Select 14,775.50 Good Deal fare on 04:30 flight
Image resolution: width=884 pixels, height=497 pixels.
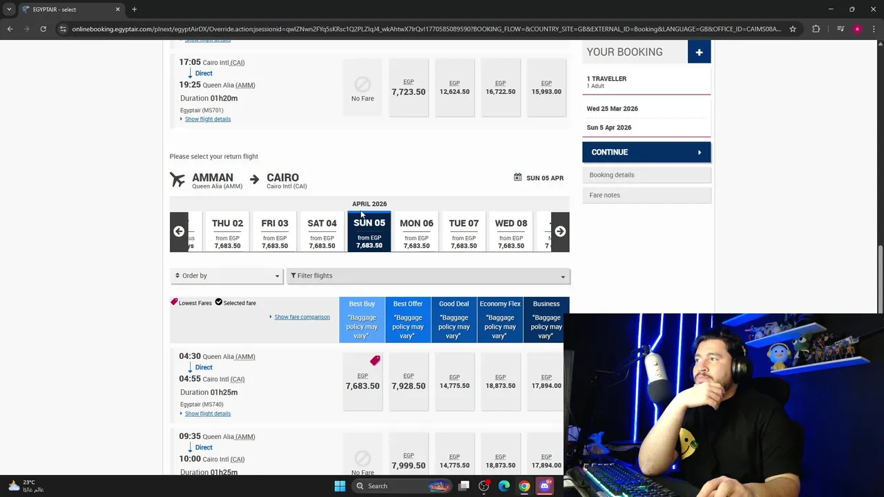click(454, 382)
